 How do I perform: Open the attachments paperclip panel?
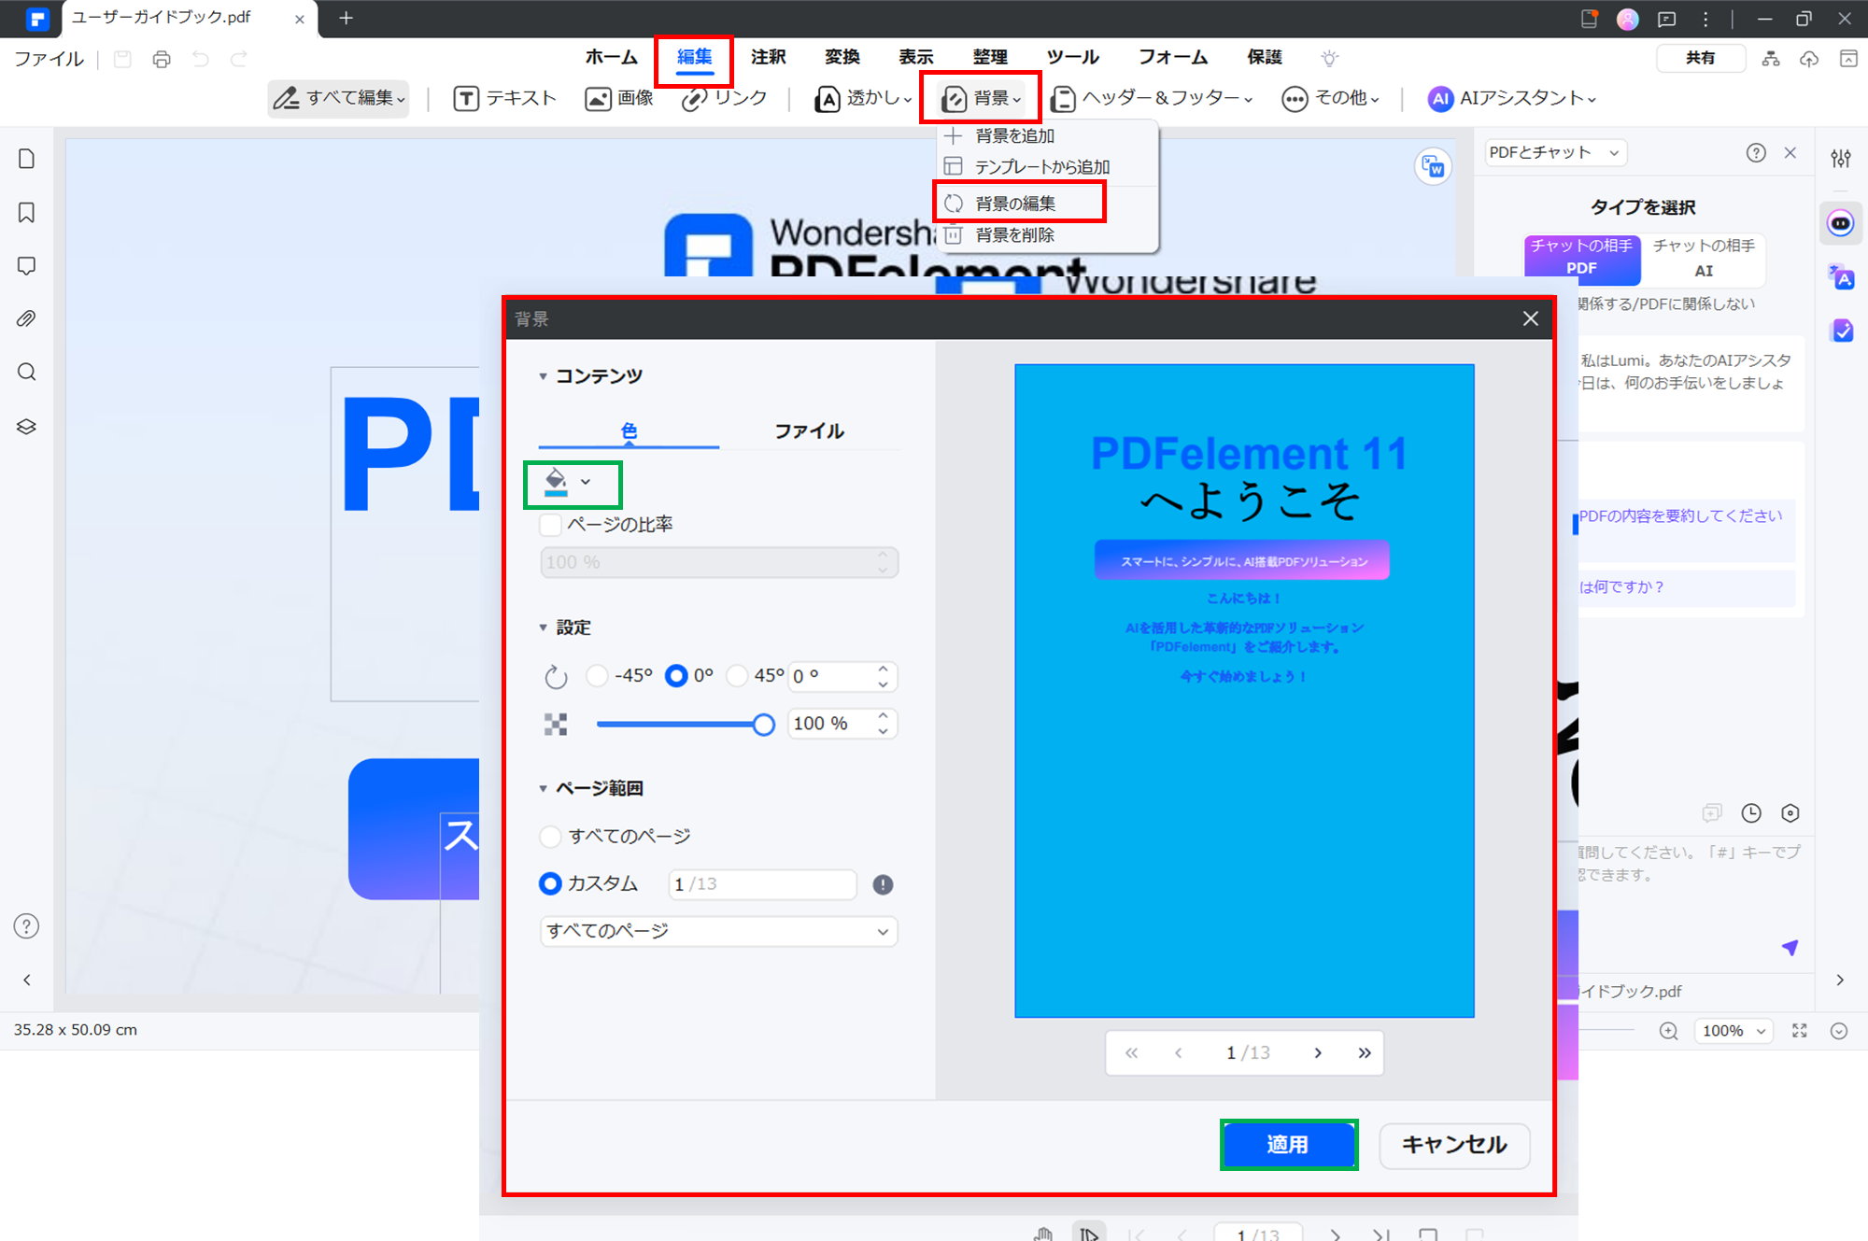click(26, 319)
